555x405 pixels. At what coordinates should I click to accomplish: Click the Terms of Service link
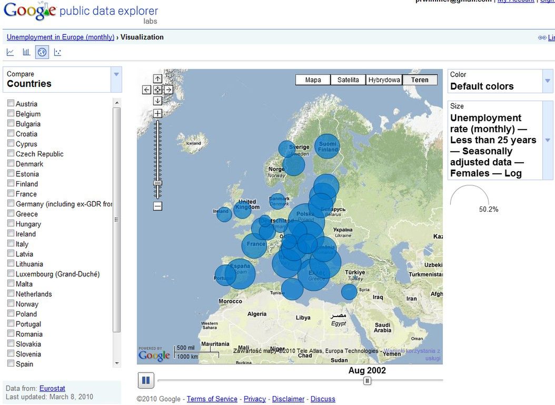click(x=212, y=399)
